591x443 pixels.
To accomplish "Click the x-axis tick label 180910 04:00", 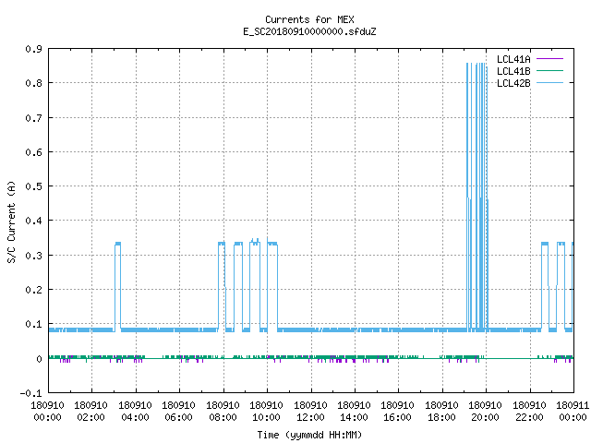I will pos(135,412).
